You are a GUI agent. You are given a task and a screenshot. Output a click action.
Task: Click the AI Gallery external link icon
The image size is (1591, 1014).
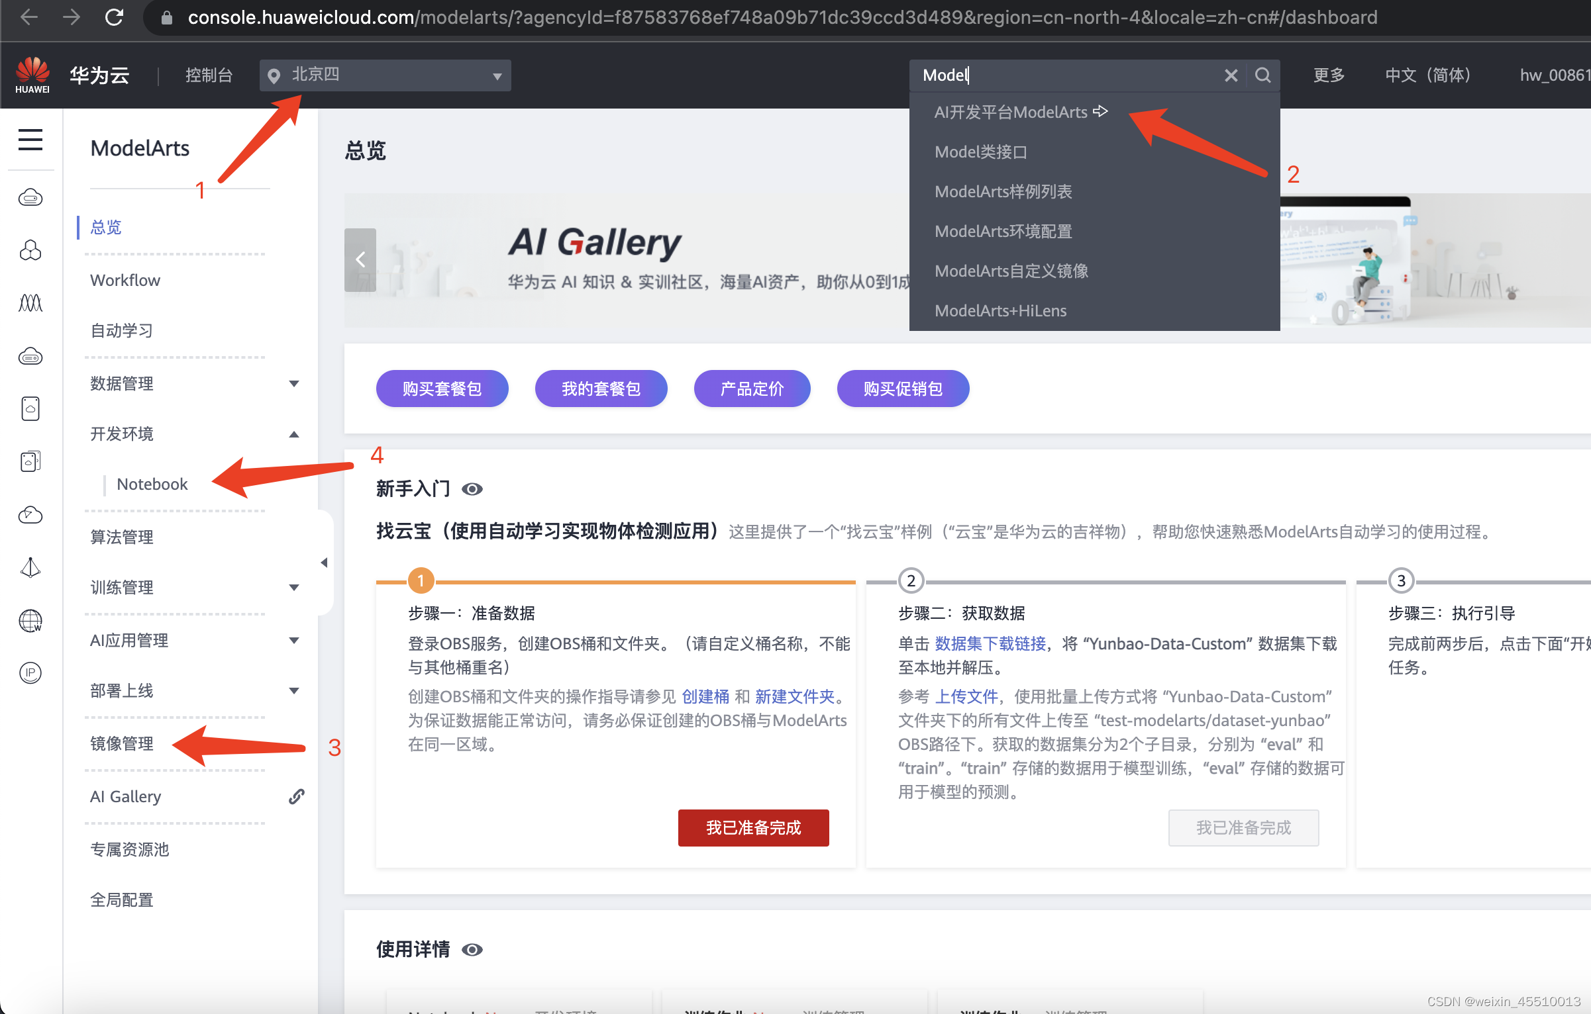pyautogui.click(x=295, y=796)
